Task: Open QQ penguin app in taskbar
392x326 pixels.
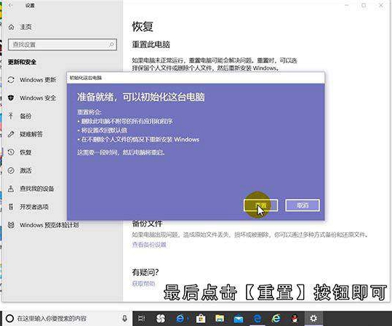Action: 295,319
